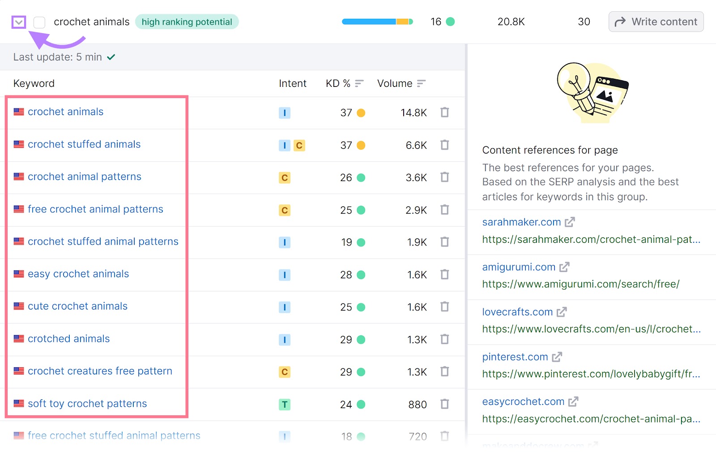Open the amigurumi.com content reference link

[519, 267]
